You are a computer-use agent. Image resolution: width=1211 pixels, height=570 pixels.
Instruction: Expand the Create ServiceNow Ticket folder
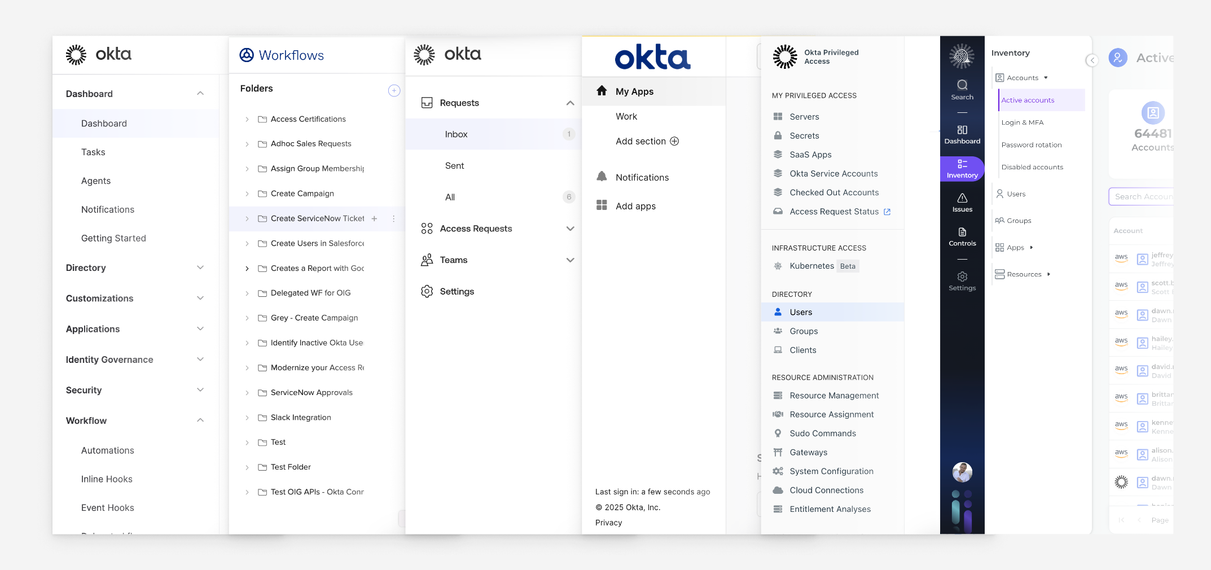(x=247, y=218)
